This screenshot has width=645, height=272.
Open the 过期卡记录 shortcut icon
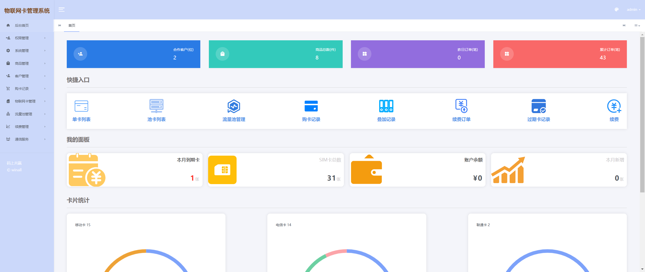[x=538, y=106]
